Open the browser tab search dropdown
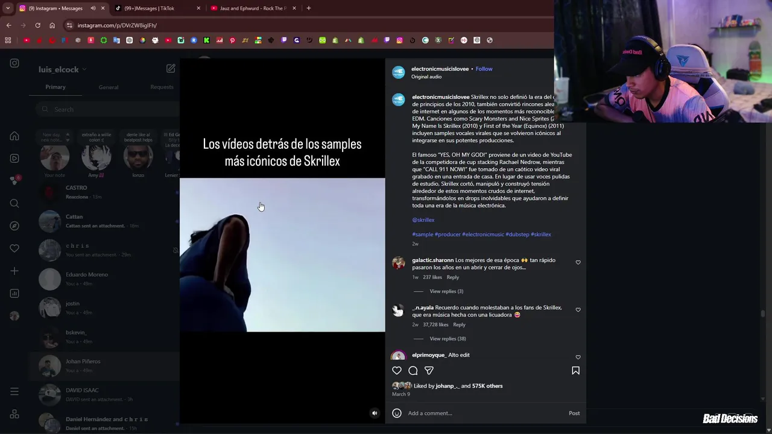This screenshot has height=434, width=772. [8, 8]
